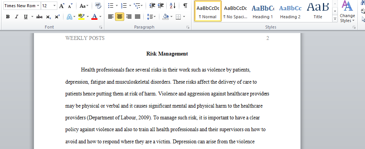This screenshot has height=149, width=365.
Task: Open the underline style dropdown arrow
Action: point(32,17)
